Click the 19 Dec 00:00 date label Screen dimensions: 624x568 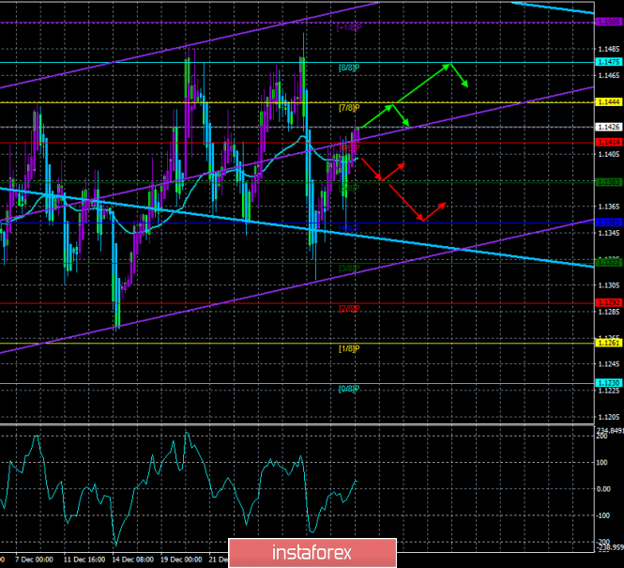point(179,559)
